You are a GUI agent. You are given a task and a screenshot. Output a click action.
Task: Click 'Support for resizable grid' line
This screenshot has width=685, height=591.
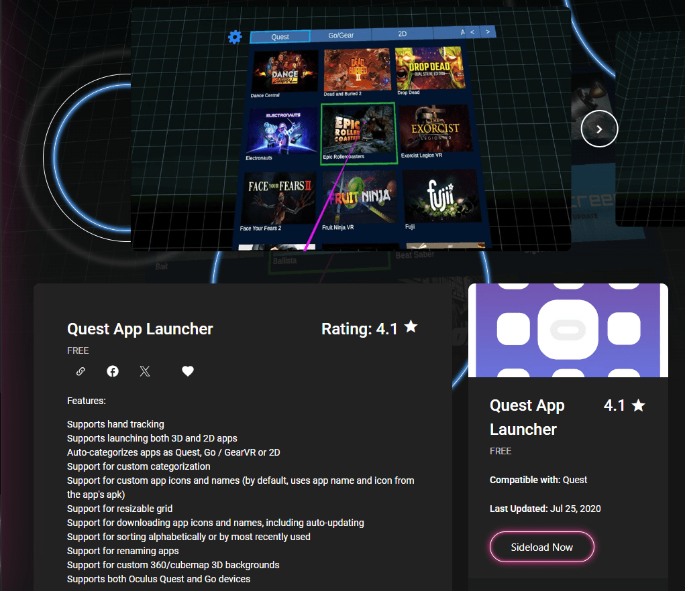(119, 509)
